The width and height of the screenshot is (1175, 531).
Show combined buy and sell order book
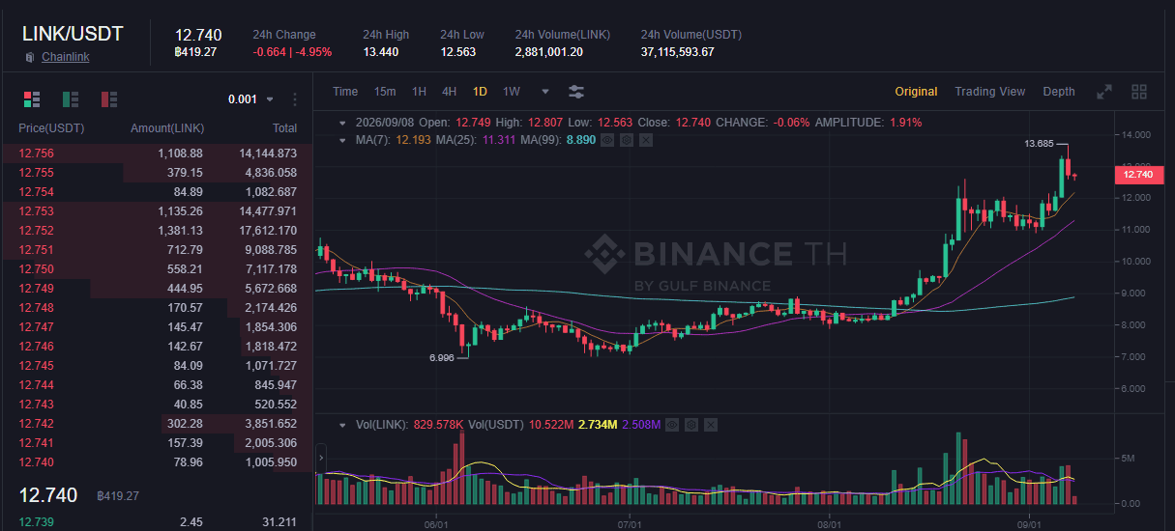(32, 98)
